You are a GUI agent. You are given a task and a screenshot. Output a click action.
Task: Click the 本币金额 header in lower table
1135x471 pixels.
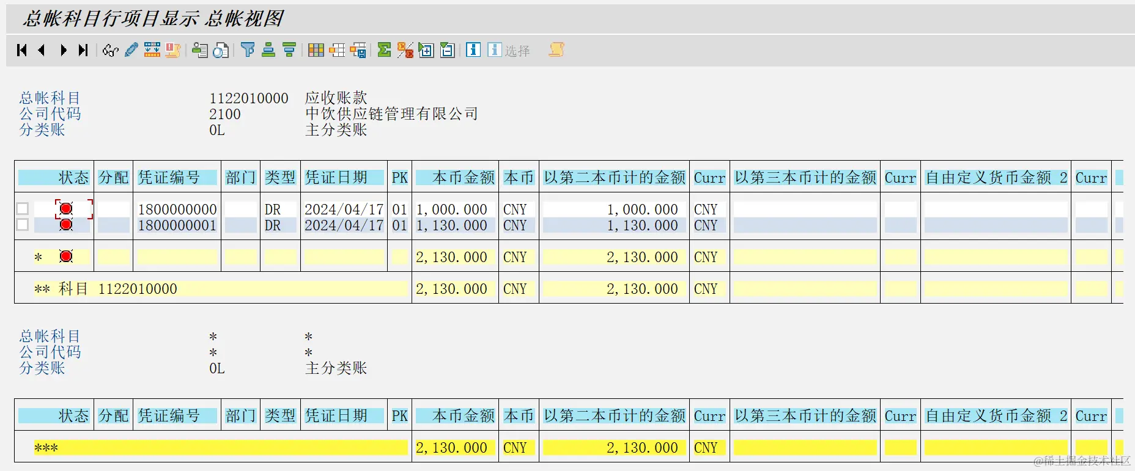[456, 416]
